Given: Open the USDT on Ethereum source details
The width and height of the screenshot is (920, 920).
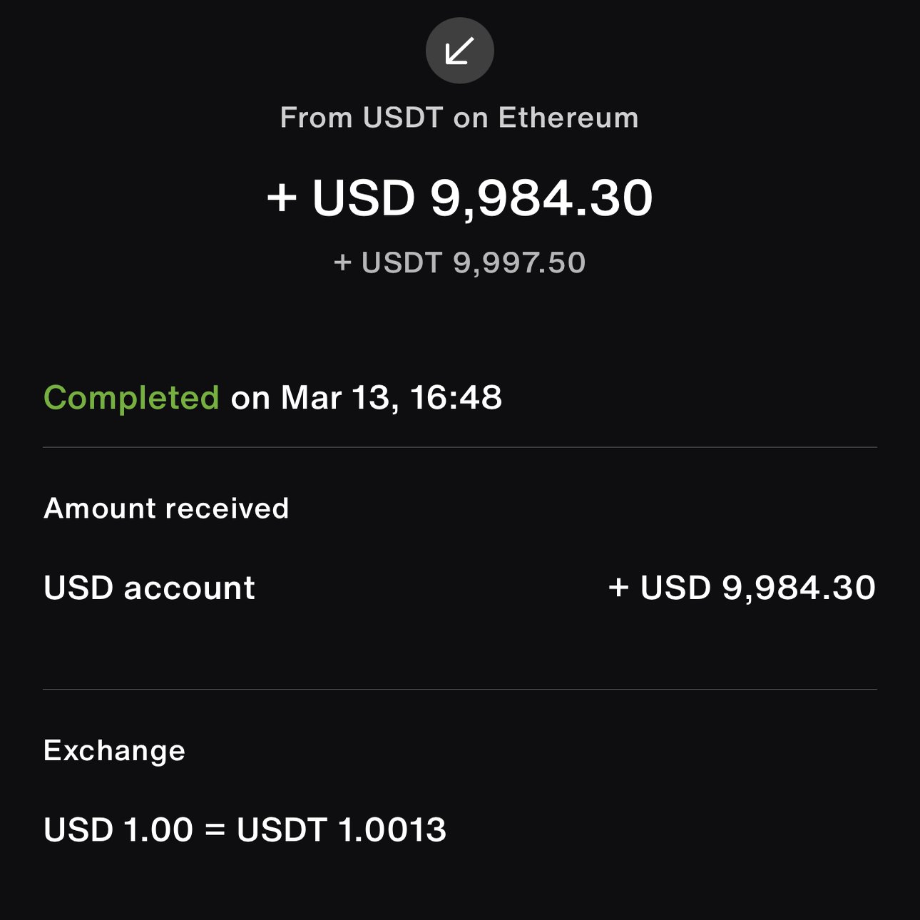Looking at the screenshot, I should click(x=460, y=118).
